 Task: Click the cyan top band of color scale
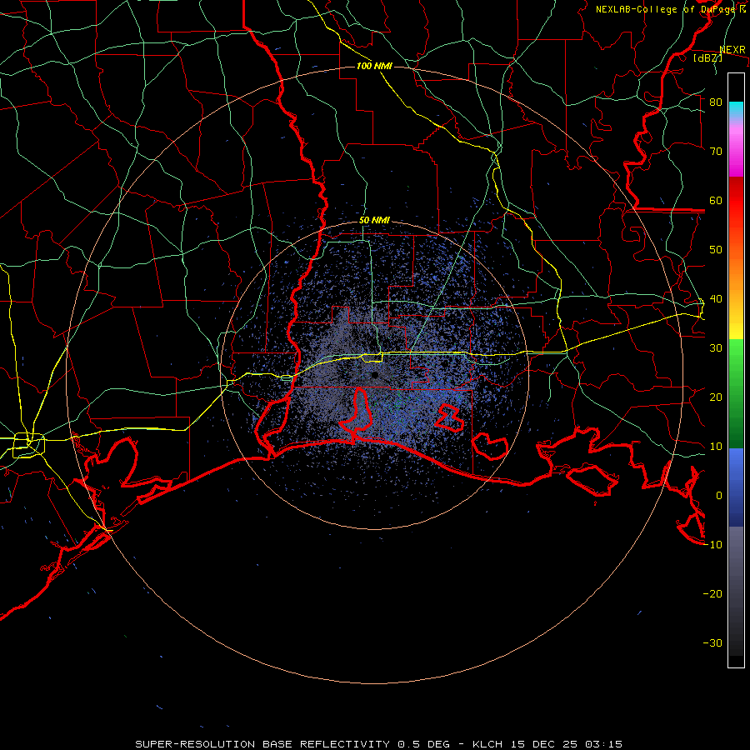click(x=736, y=110)
